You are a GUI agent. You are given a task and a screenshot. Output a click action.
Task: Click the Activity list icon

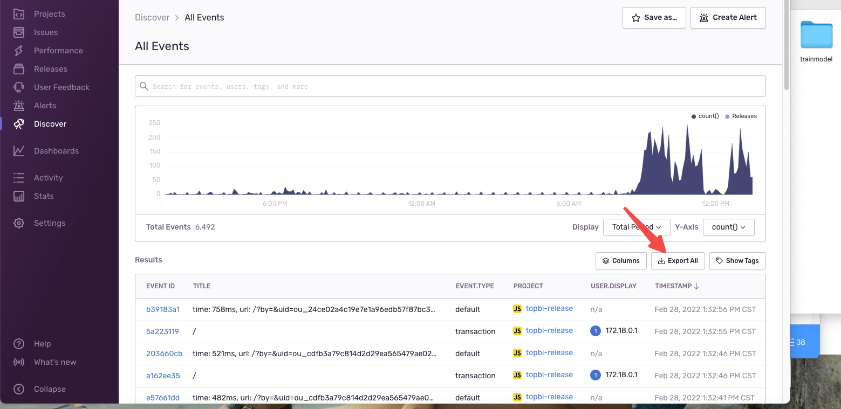(19, 178)
